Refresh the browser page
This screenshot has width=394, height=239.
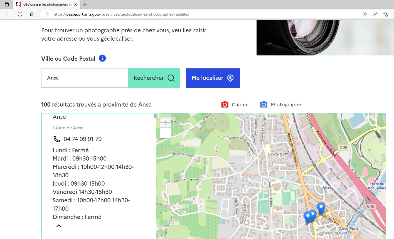(20, 14)
